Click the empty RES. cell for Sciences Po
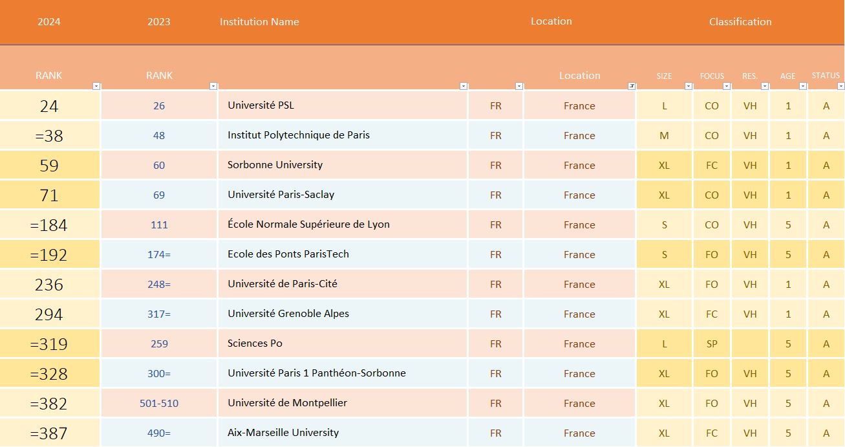845x447 pixels. tap(749, 344)
